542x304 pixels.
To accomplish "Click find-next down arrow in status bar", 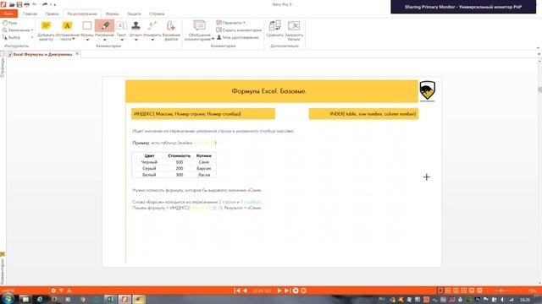I will 61,290.
